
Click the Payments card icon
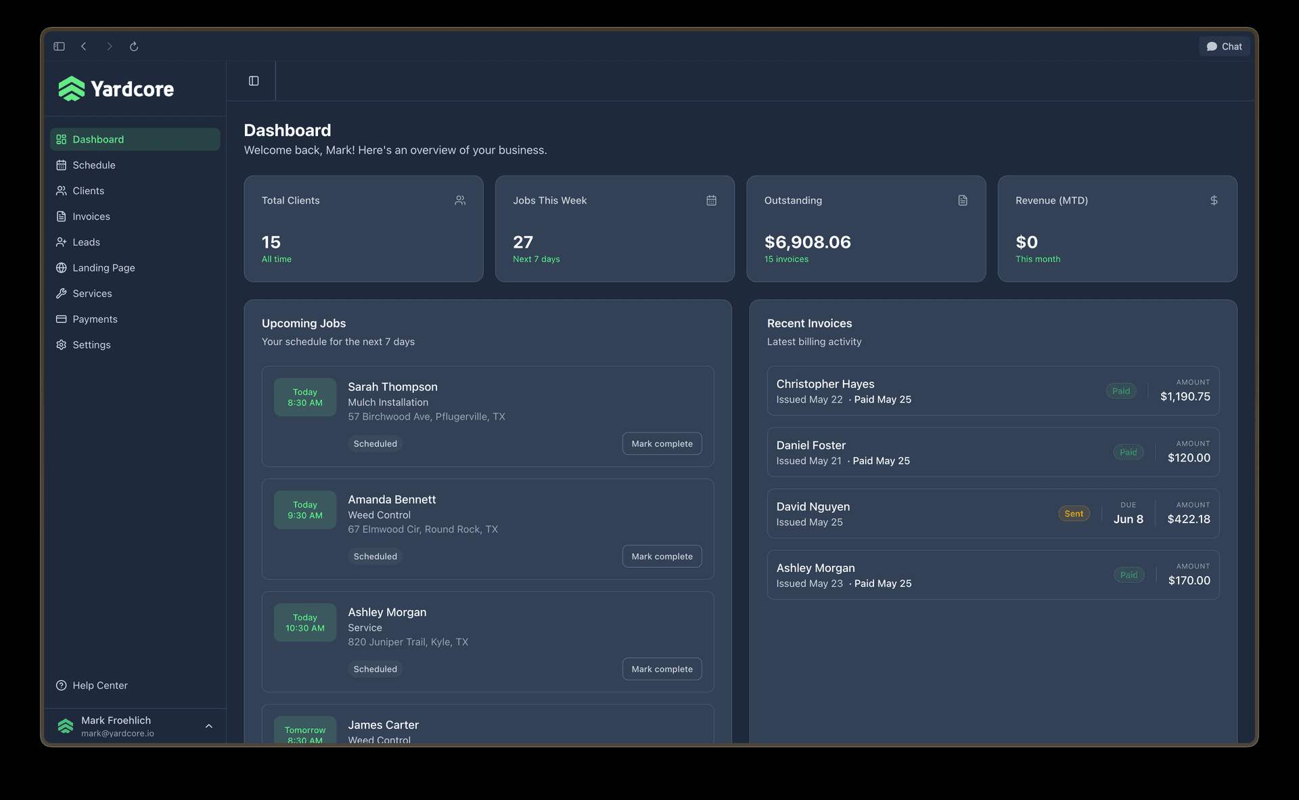tap(62, 319)
